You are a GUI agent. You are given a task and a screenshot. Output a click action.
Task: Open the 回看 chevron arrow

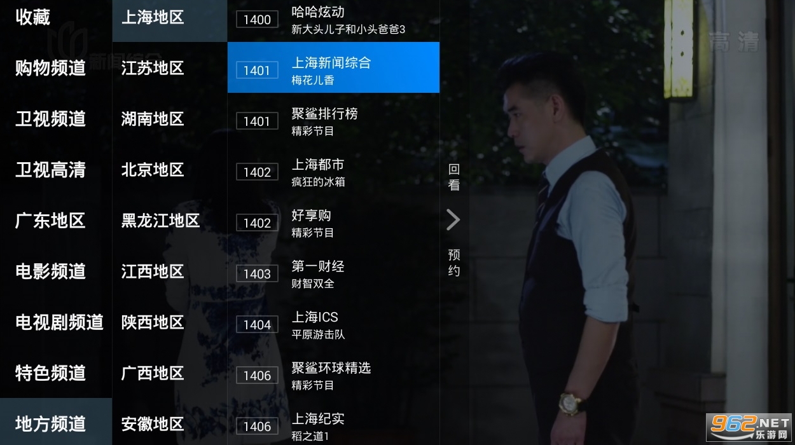[x=453, y=220]
